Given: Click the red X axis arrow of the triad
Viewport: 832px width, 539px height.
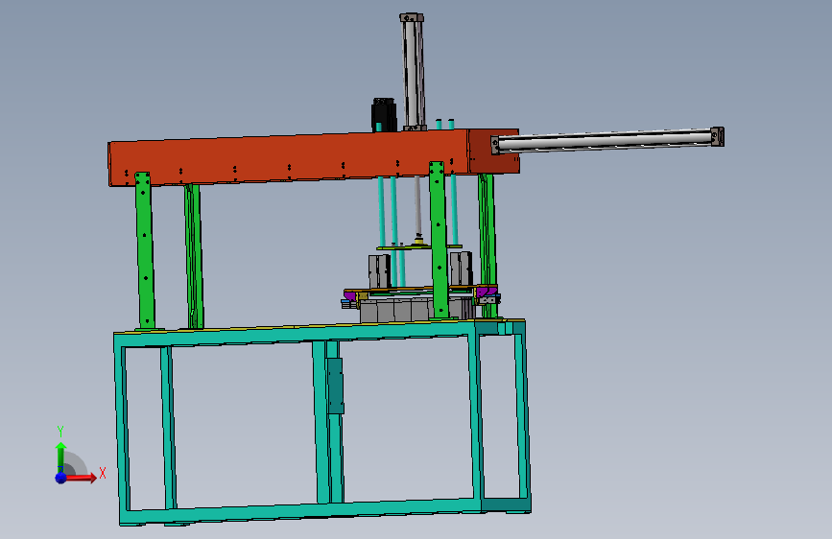Looking at the screenshot, I should (x=80, y=478).
